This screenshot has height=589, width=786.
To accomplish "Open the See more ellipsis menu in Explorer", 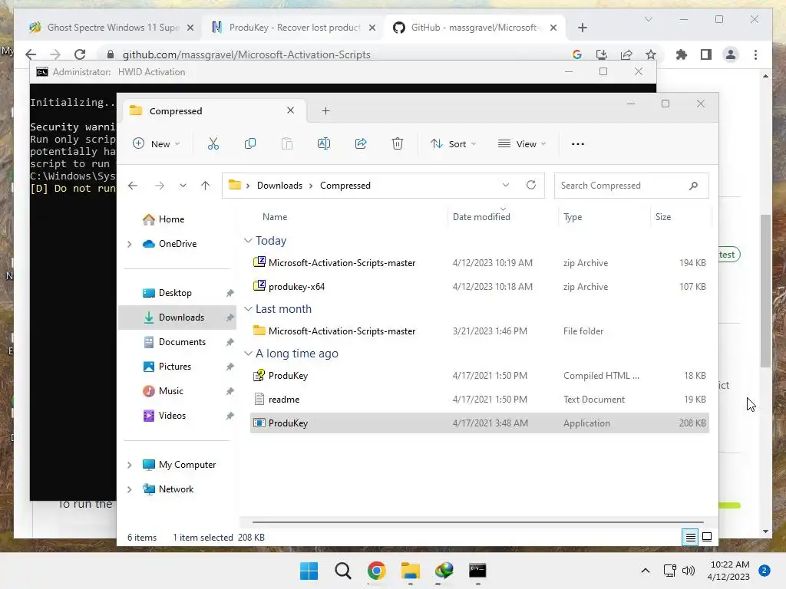I will pyautogui.click(x=577, y=143).
